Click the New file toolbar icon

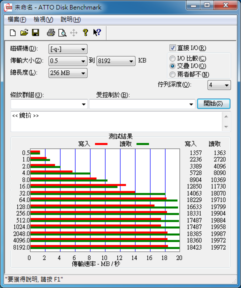click(12, 33)
